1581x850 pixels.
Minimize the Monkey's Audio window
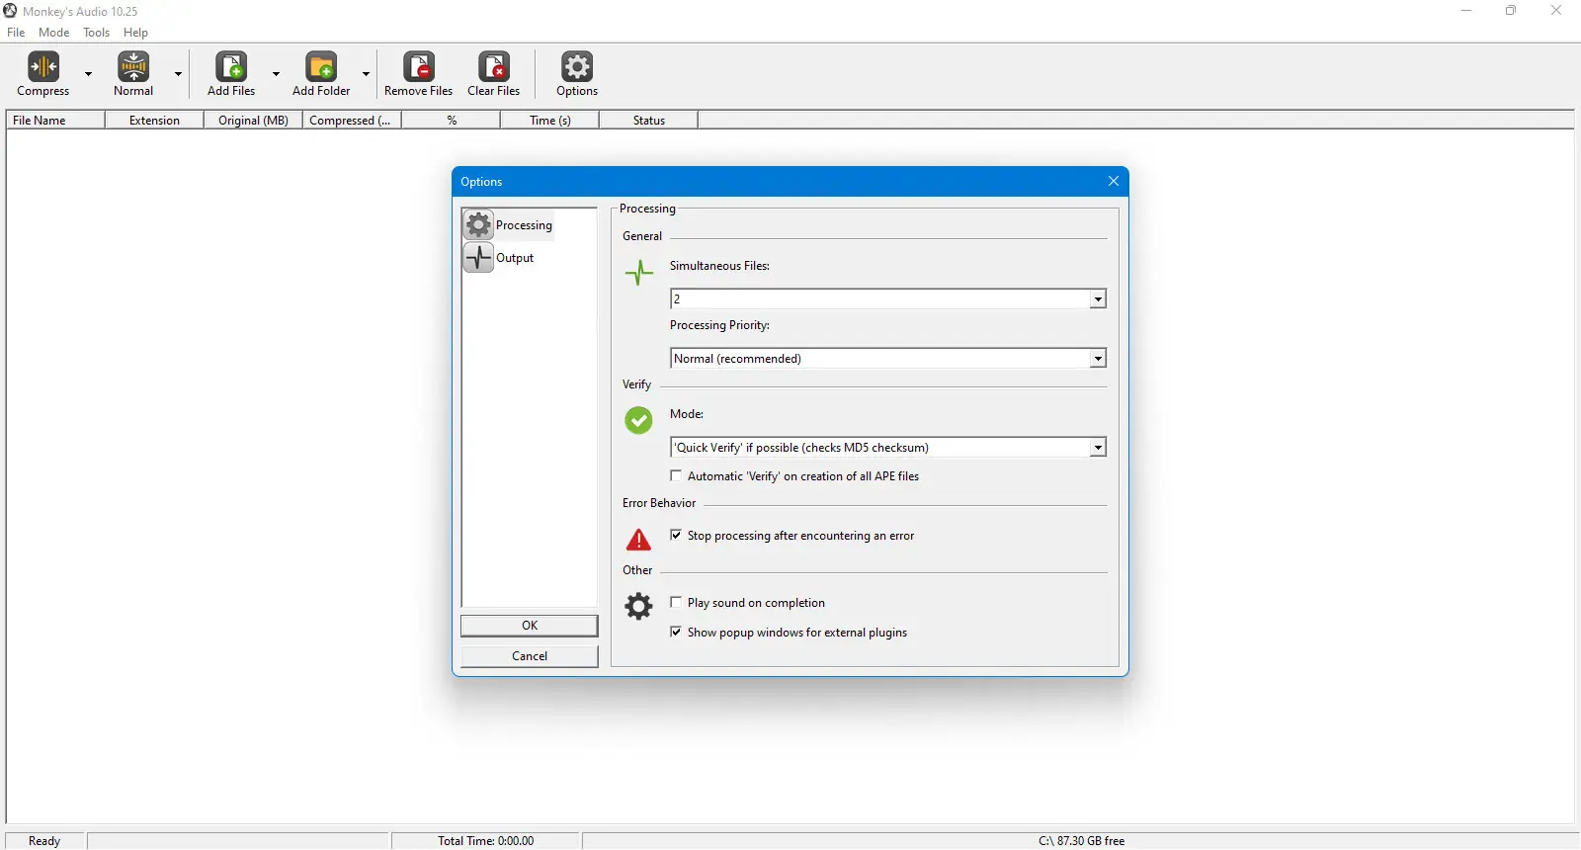pos(1466,11)
